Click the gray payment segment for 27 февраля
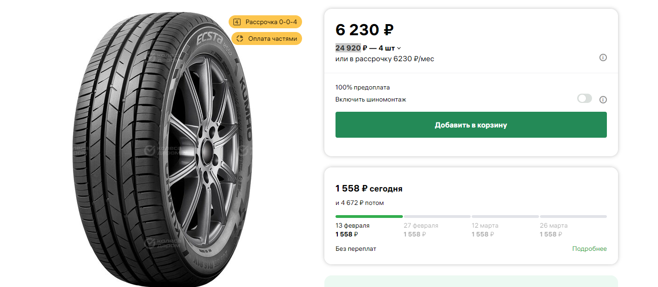 tap(437, 216)
